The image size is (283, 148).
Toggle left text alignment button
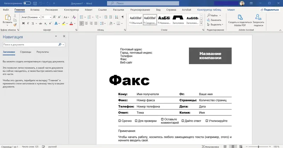point(82,23)
